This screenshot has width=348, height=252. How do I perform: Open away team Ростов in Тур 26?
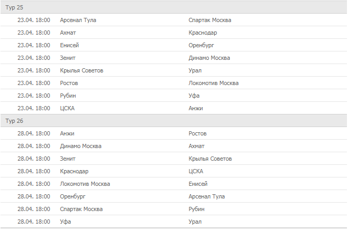pos(198,133)
